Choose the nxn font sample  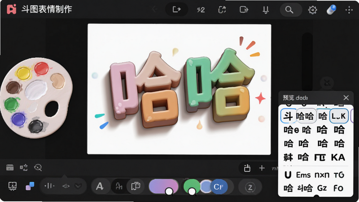pos(322,175)
